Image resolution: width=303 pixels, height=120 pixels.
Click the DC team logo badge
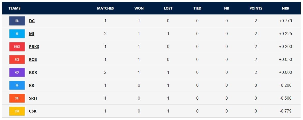point(17,21)
